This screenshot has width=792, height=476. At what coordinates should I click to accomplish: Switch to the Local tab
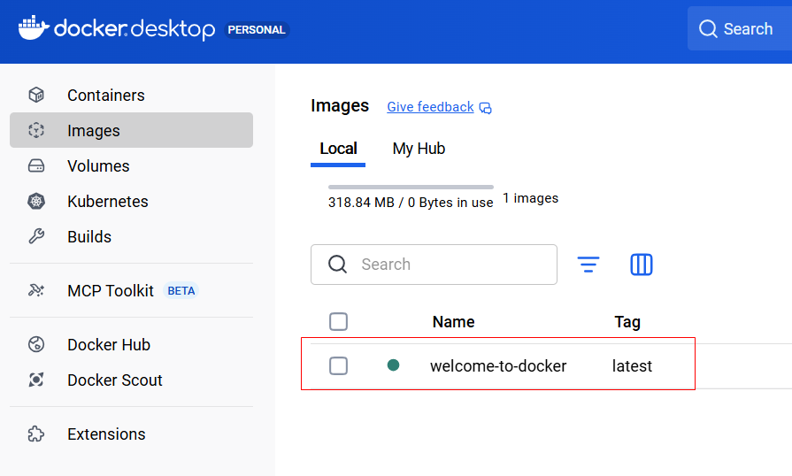(x=338, y=149)
